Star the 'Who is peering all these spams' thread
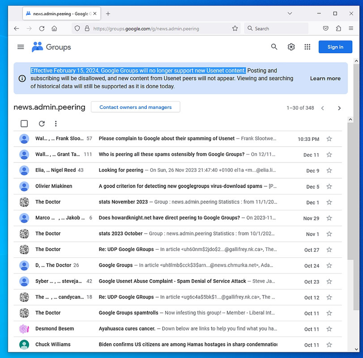 coord(329,154)
